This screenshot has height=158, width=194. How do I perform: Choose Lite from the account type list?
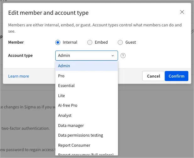87,95
